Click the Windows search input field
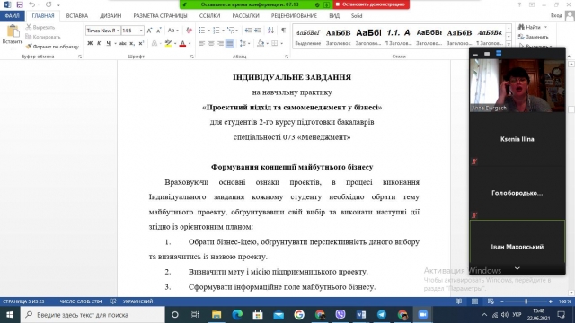The width and height of the screenshot is (575, 323). click(93, 315)
